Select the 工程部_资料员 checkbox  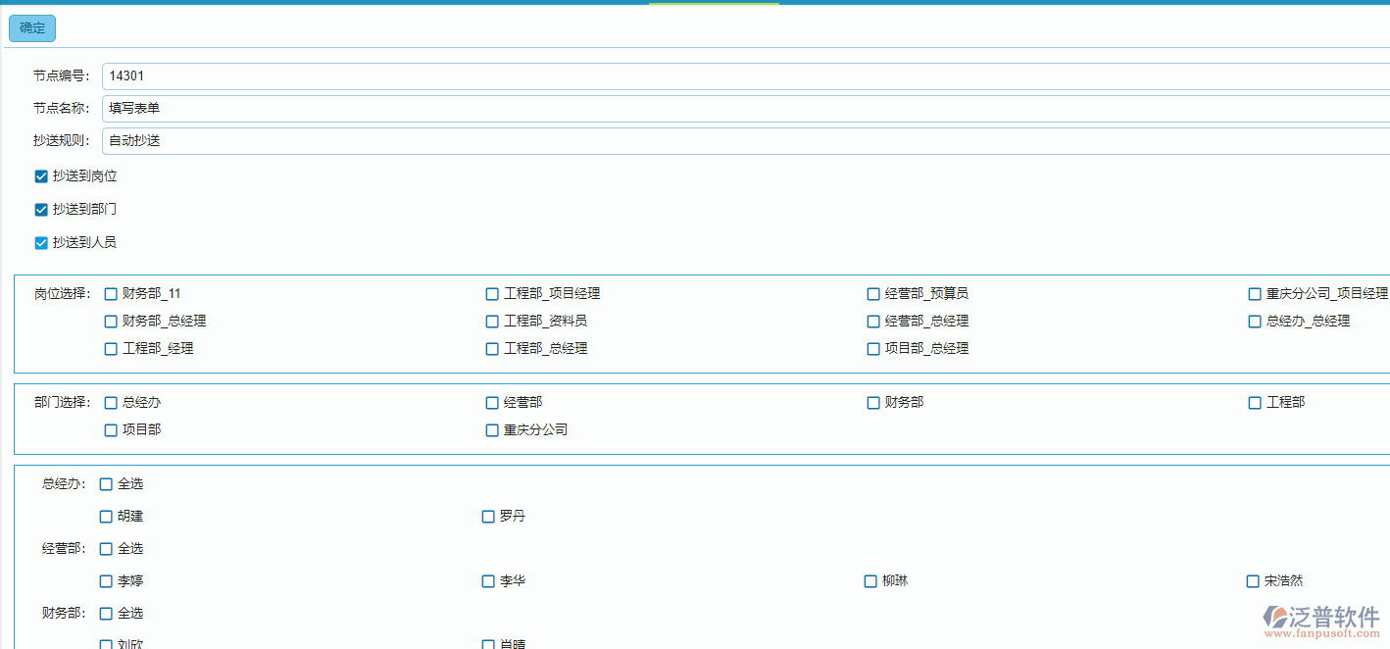[x=492, y=322]
